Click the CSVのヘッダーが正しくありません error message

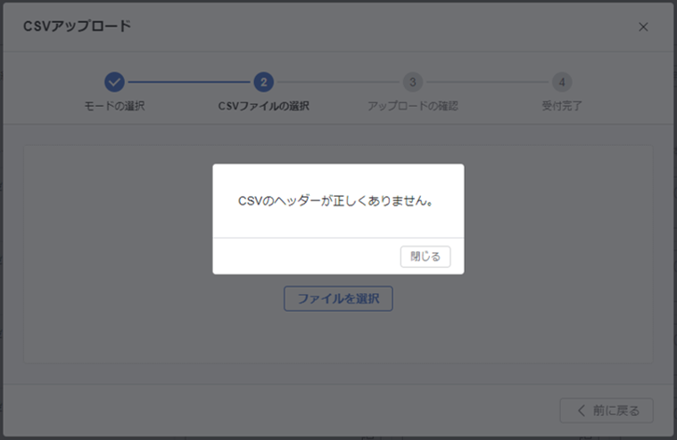[x=337, y=201]
